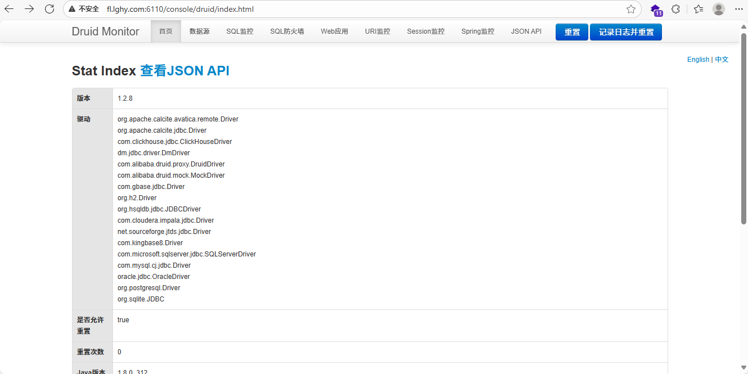Viewport: 748px width, 374px height.
Task: Click the 版本 row label
Action: coord(84,98)
